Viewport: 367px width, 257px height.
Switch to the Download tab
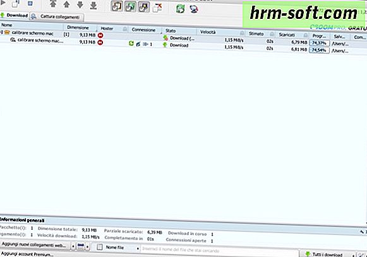pos(15,15)
